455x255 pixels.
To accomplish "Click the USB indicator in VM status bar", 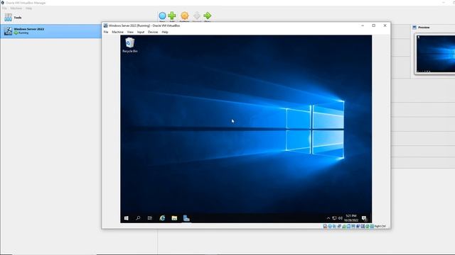I will pos(344,227).
